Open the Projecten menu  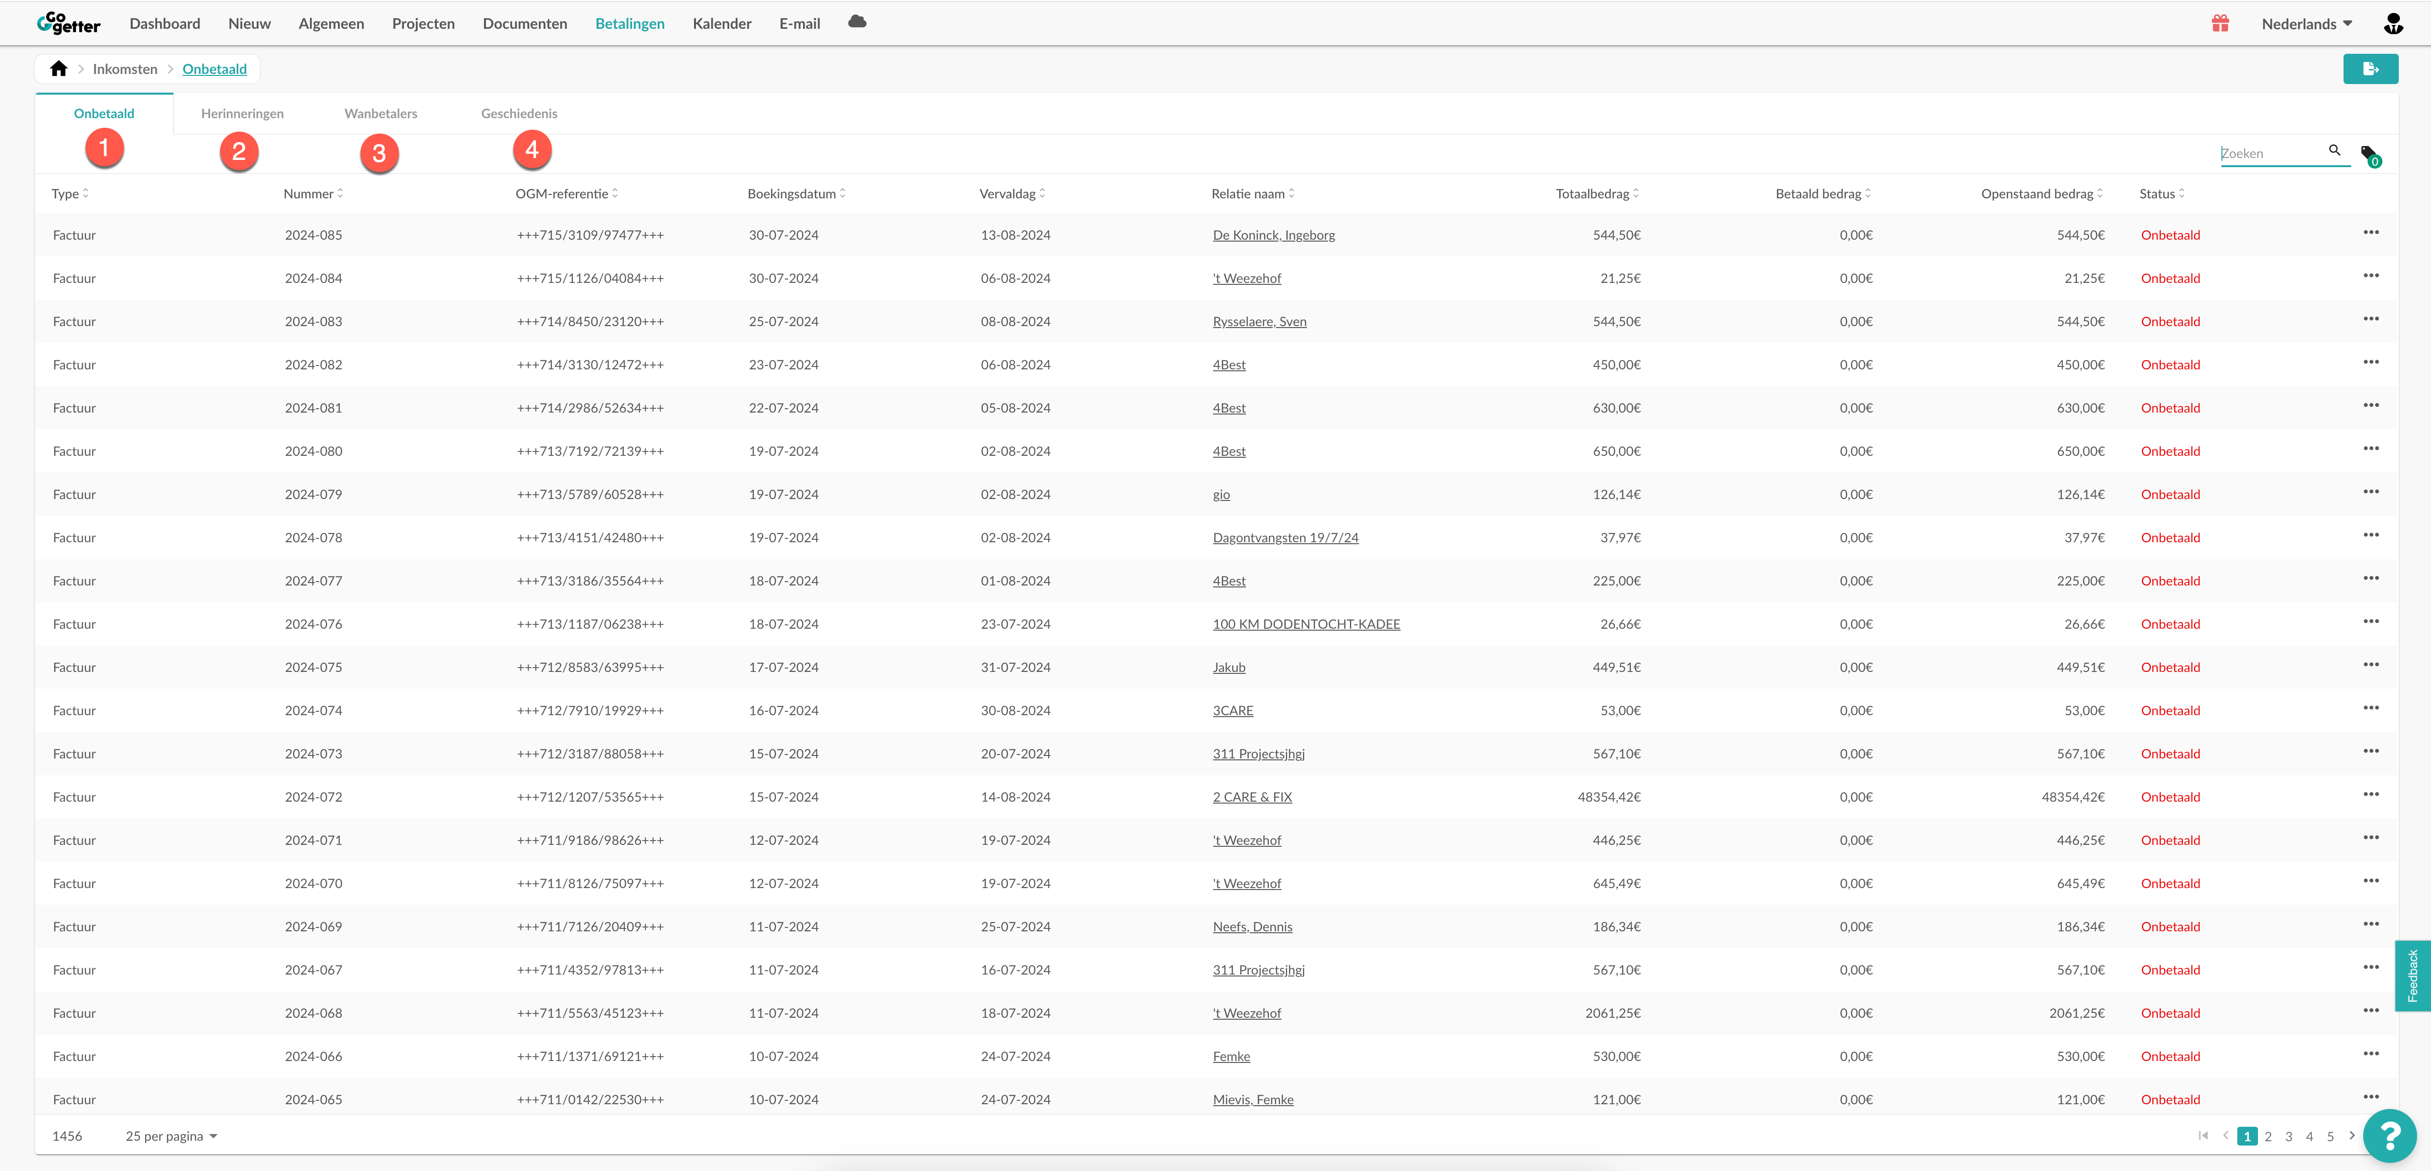(x=423, y=24)
